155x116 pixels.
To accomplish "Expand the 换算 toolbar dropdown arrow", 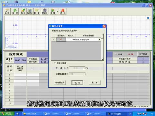I will 57,11.
